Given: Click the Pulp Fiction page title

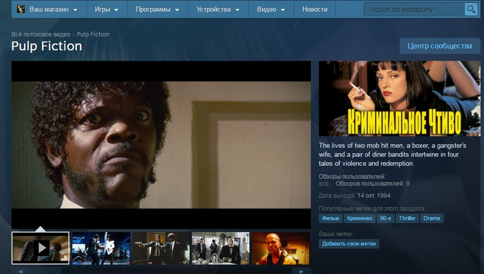Looking at the screenshot, I should [47, 46].
